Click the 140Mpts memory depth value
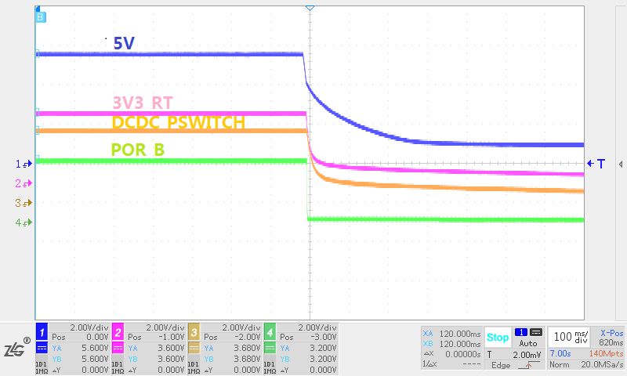This screenshot has width=627, height=376. (606, 353)
